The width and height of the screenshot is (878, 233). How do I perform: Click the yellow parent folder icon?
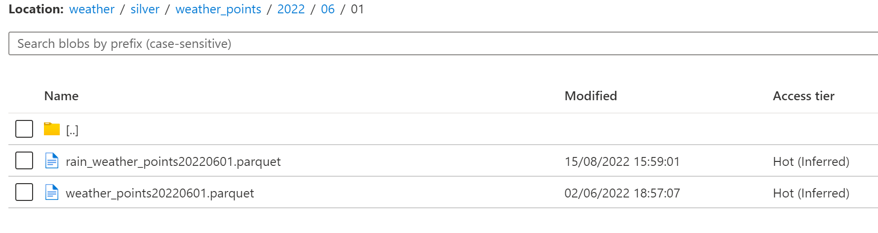[x=51, y=129]
